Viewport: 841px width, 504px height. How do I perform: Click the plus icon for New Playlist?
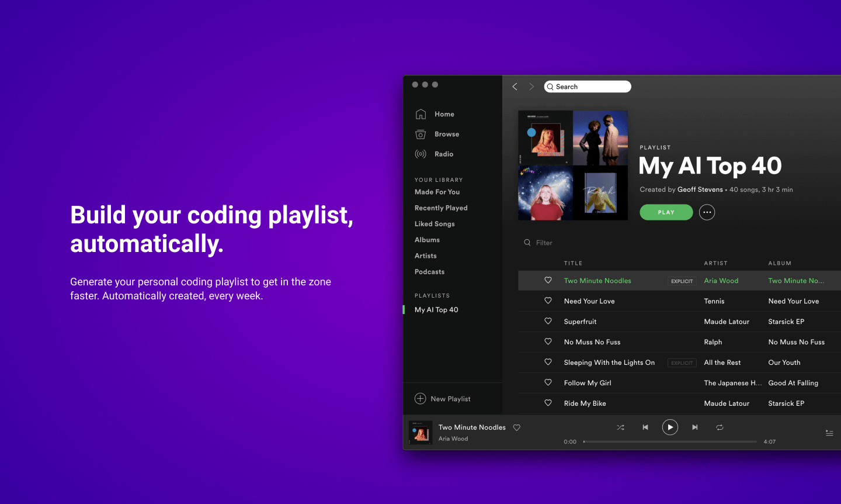coord(420,399)
